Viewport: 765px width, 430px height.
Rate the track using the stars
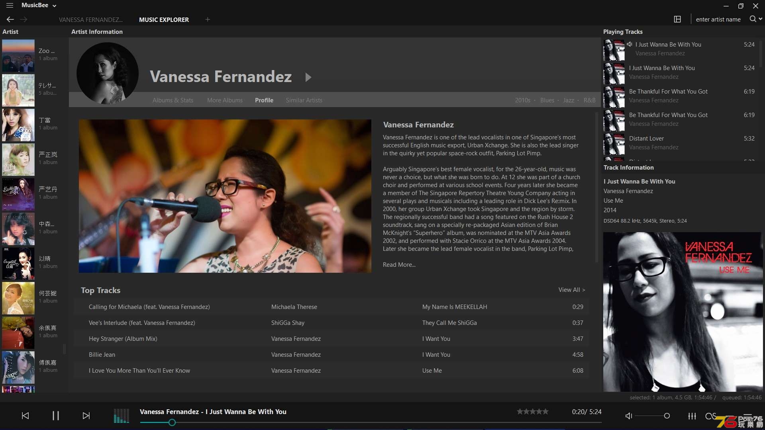pos(533,412)
